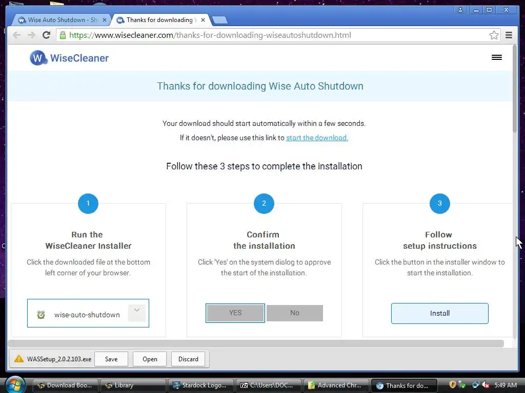Image resolution: width=525 pixels, height=393 pixels.
Task: Bookmark this page with the star icon
Action: click(x=494, y=35)
